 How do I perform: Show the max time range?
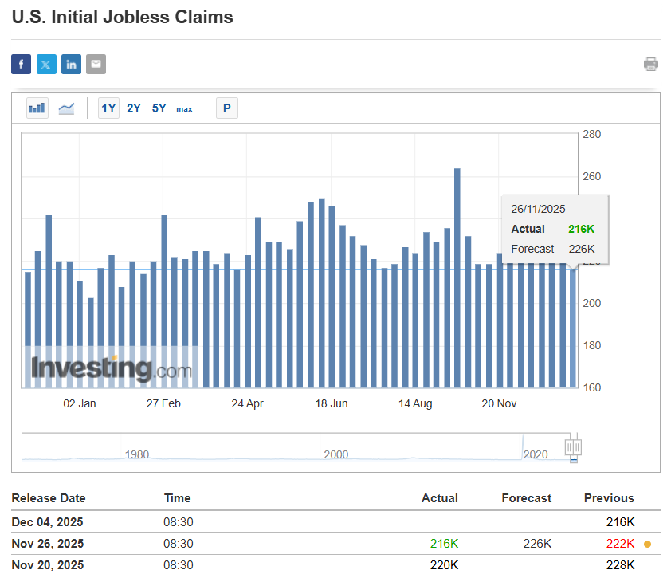(184, 108)
